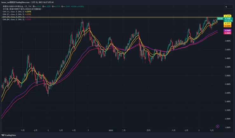Click the purple lightning bolt icon
This screenshot has width=235, height=138.
pos(218,127)
